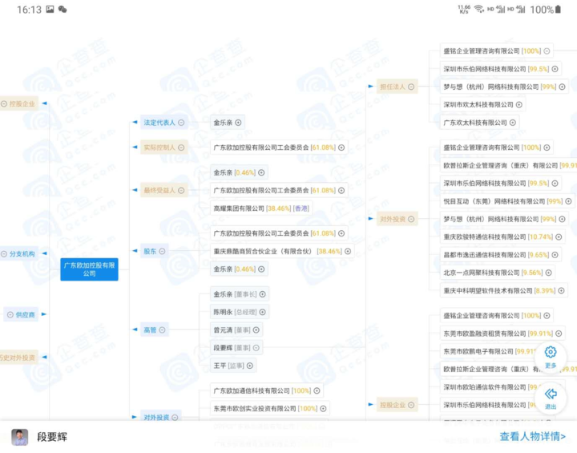Viewport: 577px width, 453px height.
Task: Click 高耀集团有限公司 38.46% 香港 node
Action: pos(261,208)
